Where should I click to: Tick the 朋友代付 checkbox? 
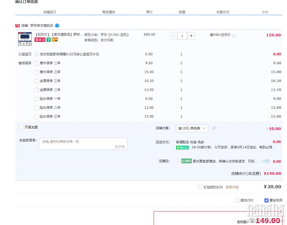click(237, 200)
